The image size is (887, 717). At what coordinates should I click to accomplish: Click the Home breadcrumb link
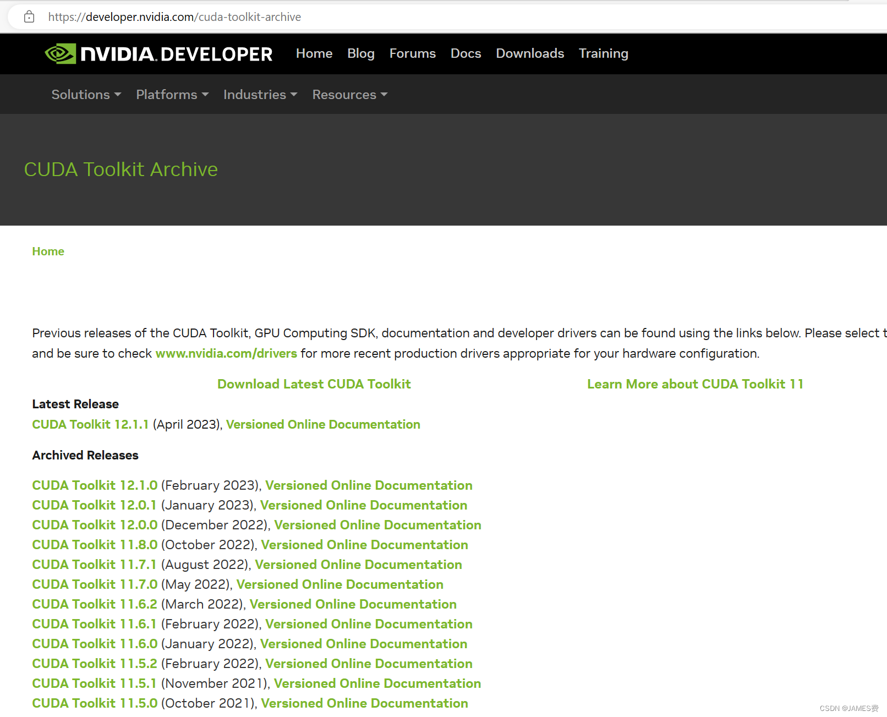pos(48,251)
